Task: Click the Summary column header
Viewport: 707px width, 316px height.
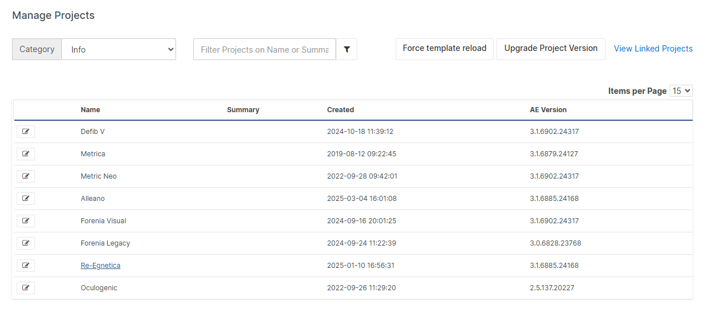Action: click(x=243, y=110)
